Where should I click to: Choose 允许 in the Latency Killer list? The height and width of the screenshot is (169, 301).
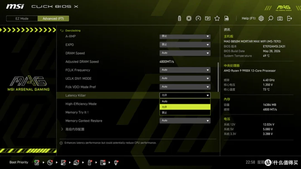[x=185, y=107]
